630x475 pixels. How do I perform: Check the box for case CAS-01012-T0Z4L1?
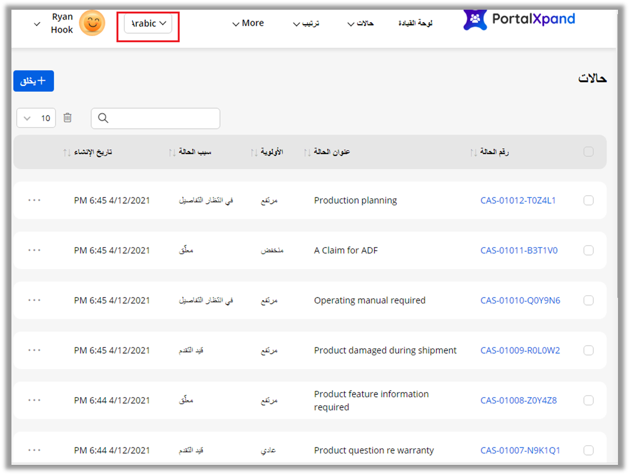coord(588,200)
